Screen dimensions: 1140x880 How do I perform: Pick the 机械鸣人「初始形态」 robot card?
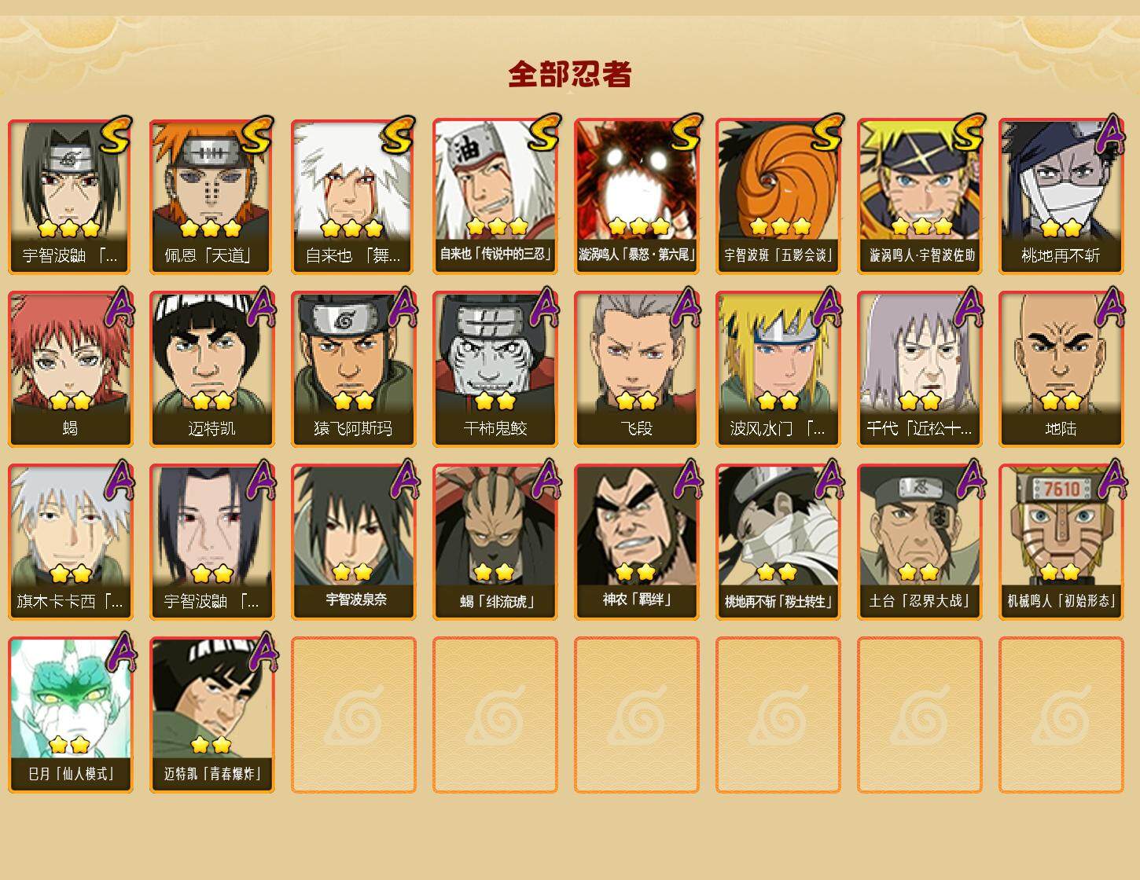pos(1061,542)
